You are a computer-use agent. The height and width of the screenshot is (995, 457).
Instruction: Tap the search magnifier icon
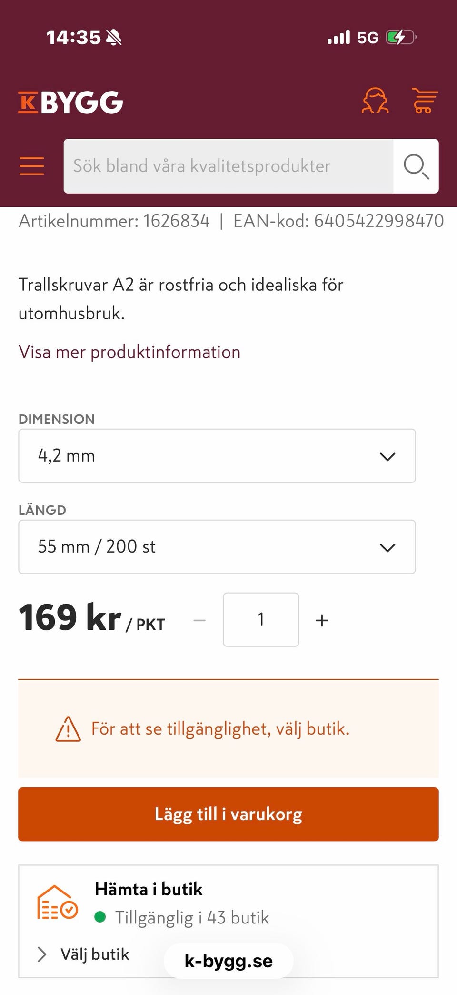coord(416,166)
